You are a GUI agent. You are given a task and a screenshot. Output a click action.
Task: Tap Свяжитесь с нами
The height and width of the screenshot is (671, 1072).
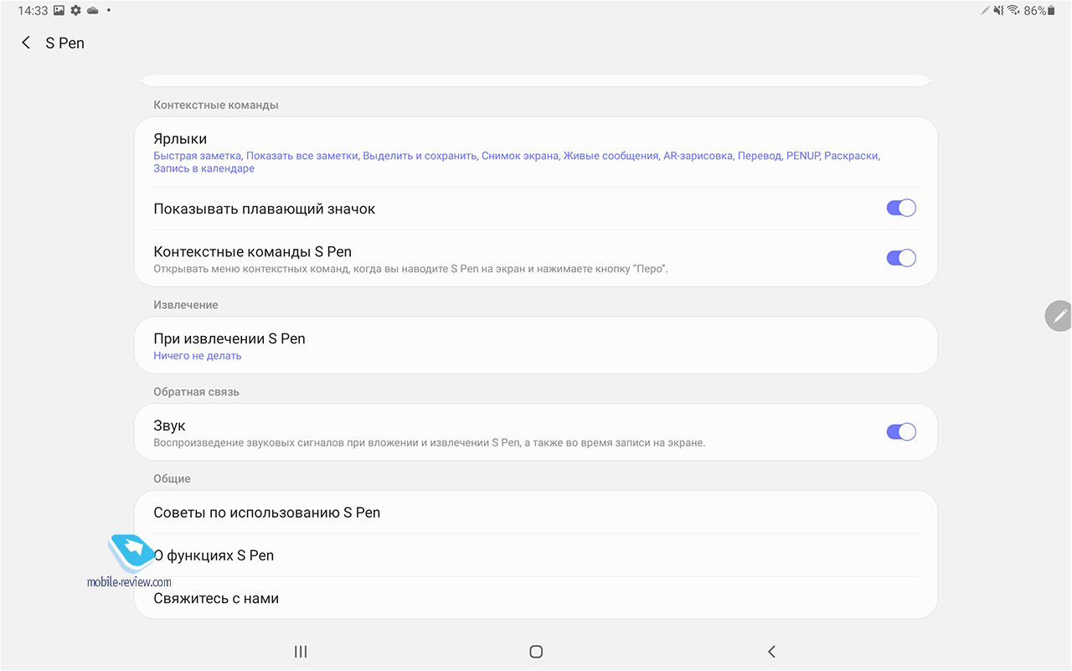coord(536,598)
